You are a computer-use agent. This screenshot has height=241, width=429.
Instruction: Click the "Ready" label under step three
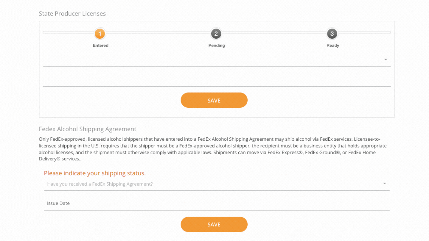pyautogui.click(x=332, y=45)
